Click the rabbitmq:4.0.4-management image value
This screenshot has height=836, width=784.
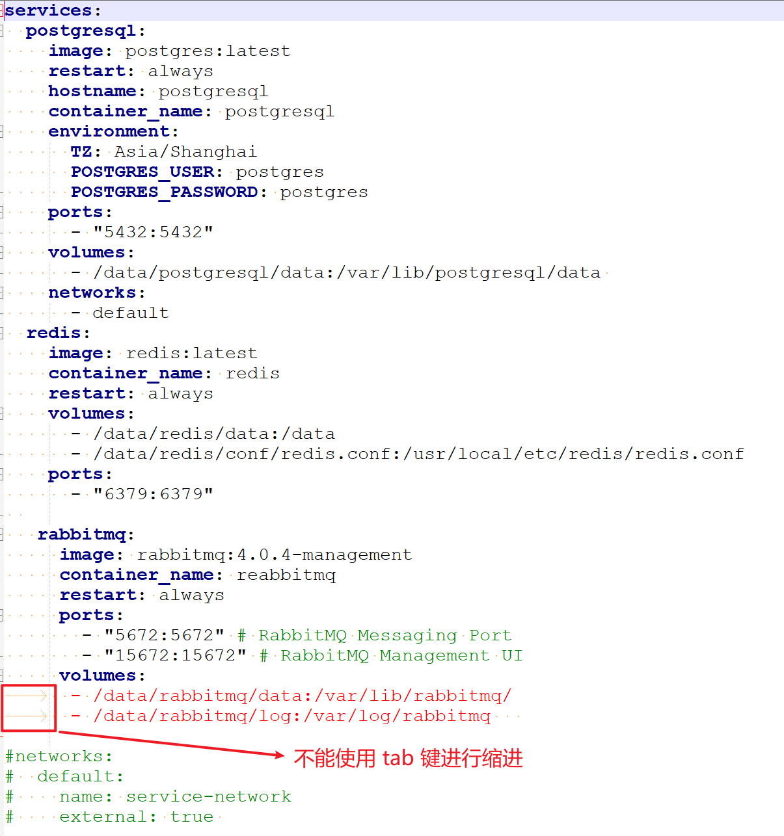(x=274, y=555)
